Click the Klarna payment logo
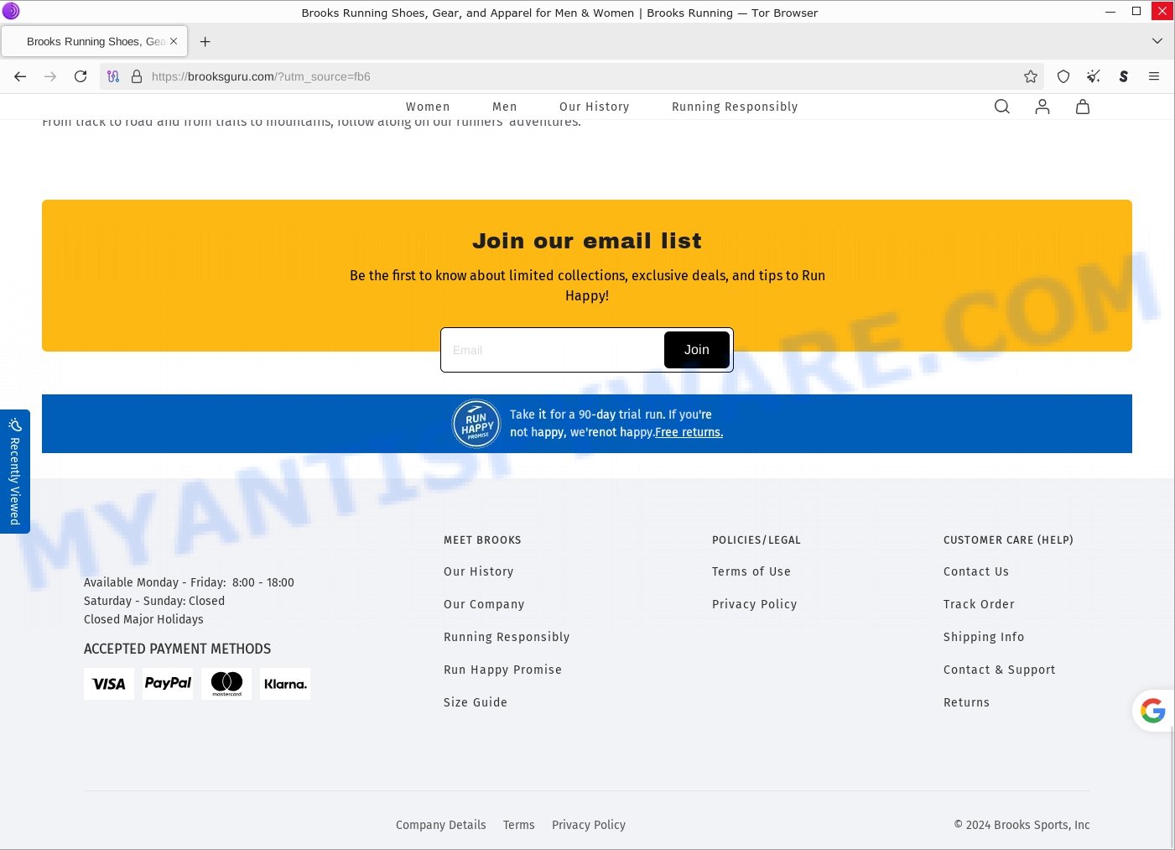The height and width of the screenshot is (850, 1175). click(285, 684)
